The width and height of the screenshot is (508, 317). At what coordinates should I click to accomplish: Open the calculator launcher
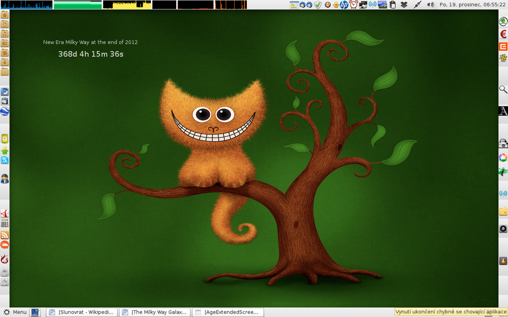click(4, 223)
